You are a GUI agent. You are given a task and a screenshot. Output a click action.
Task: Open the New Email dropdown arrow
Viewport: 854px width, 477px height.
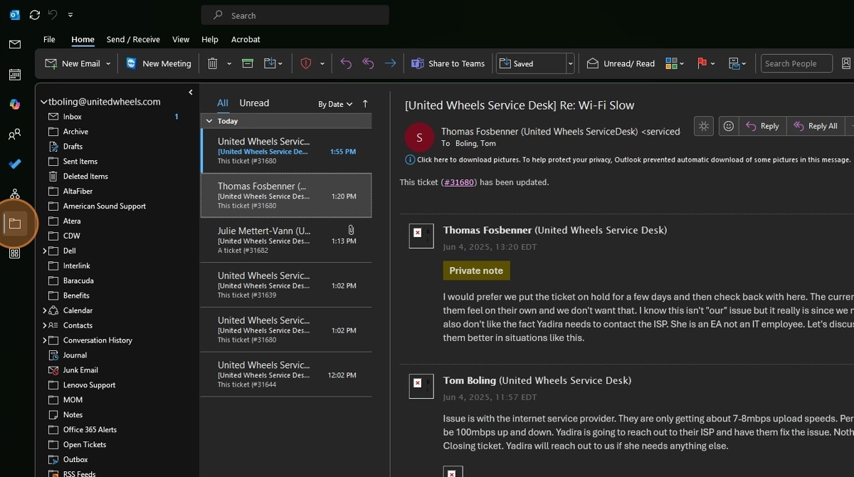[108, 63]
